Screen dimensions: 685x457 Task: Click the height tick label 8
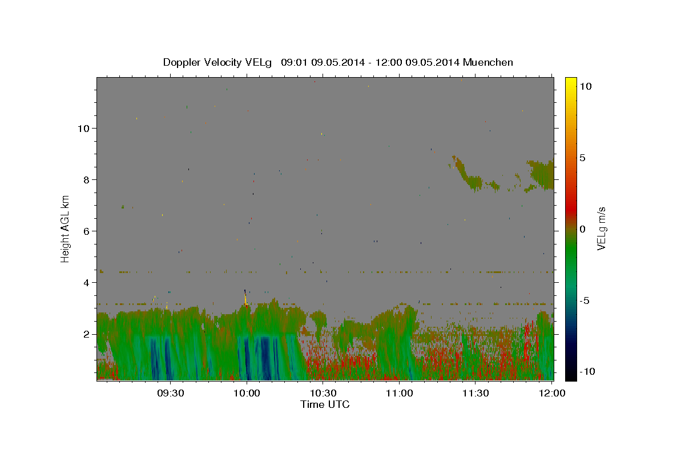pyautogui.click(x=86, y=180)
